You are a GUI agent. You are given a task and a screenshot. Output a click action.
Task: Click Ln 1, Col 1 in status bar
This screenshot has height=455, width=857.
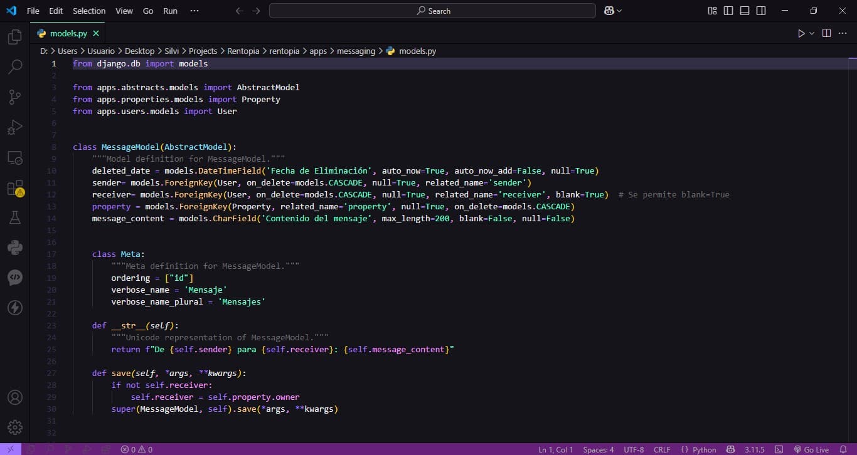tap(556, 449)
